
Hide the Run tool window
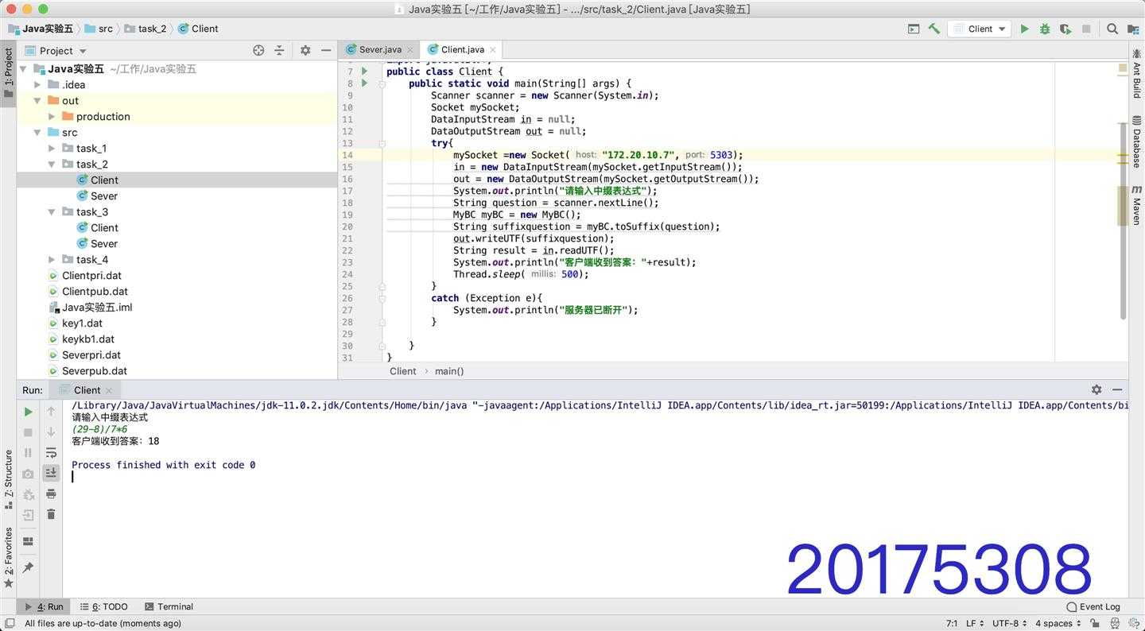click(x=1117, y=389)
